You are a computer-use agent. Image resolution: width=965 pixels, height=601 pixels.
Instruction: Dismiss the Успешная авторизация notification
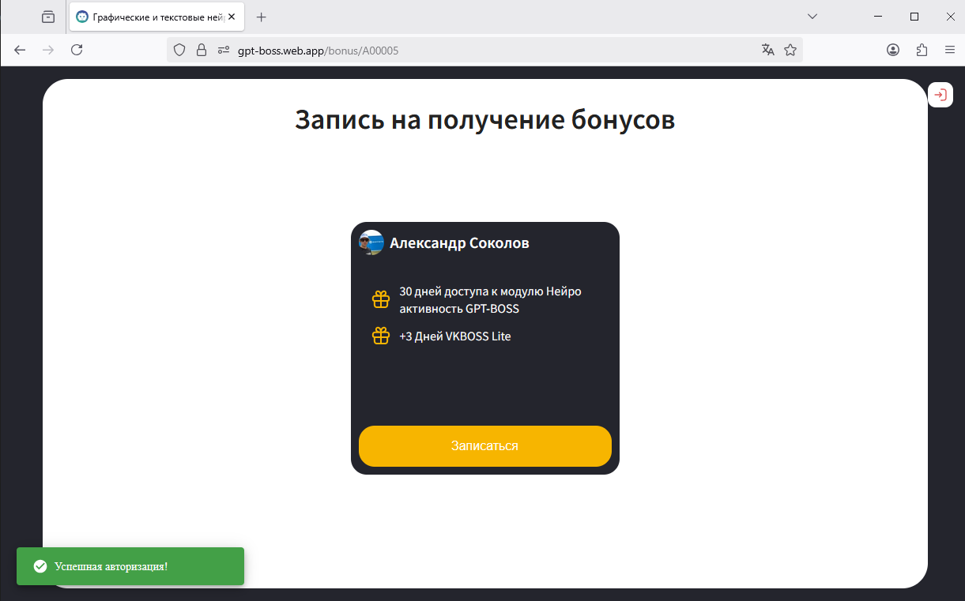click(x=130, y=566)
